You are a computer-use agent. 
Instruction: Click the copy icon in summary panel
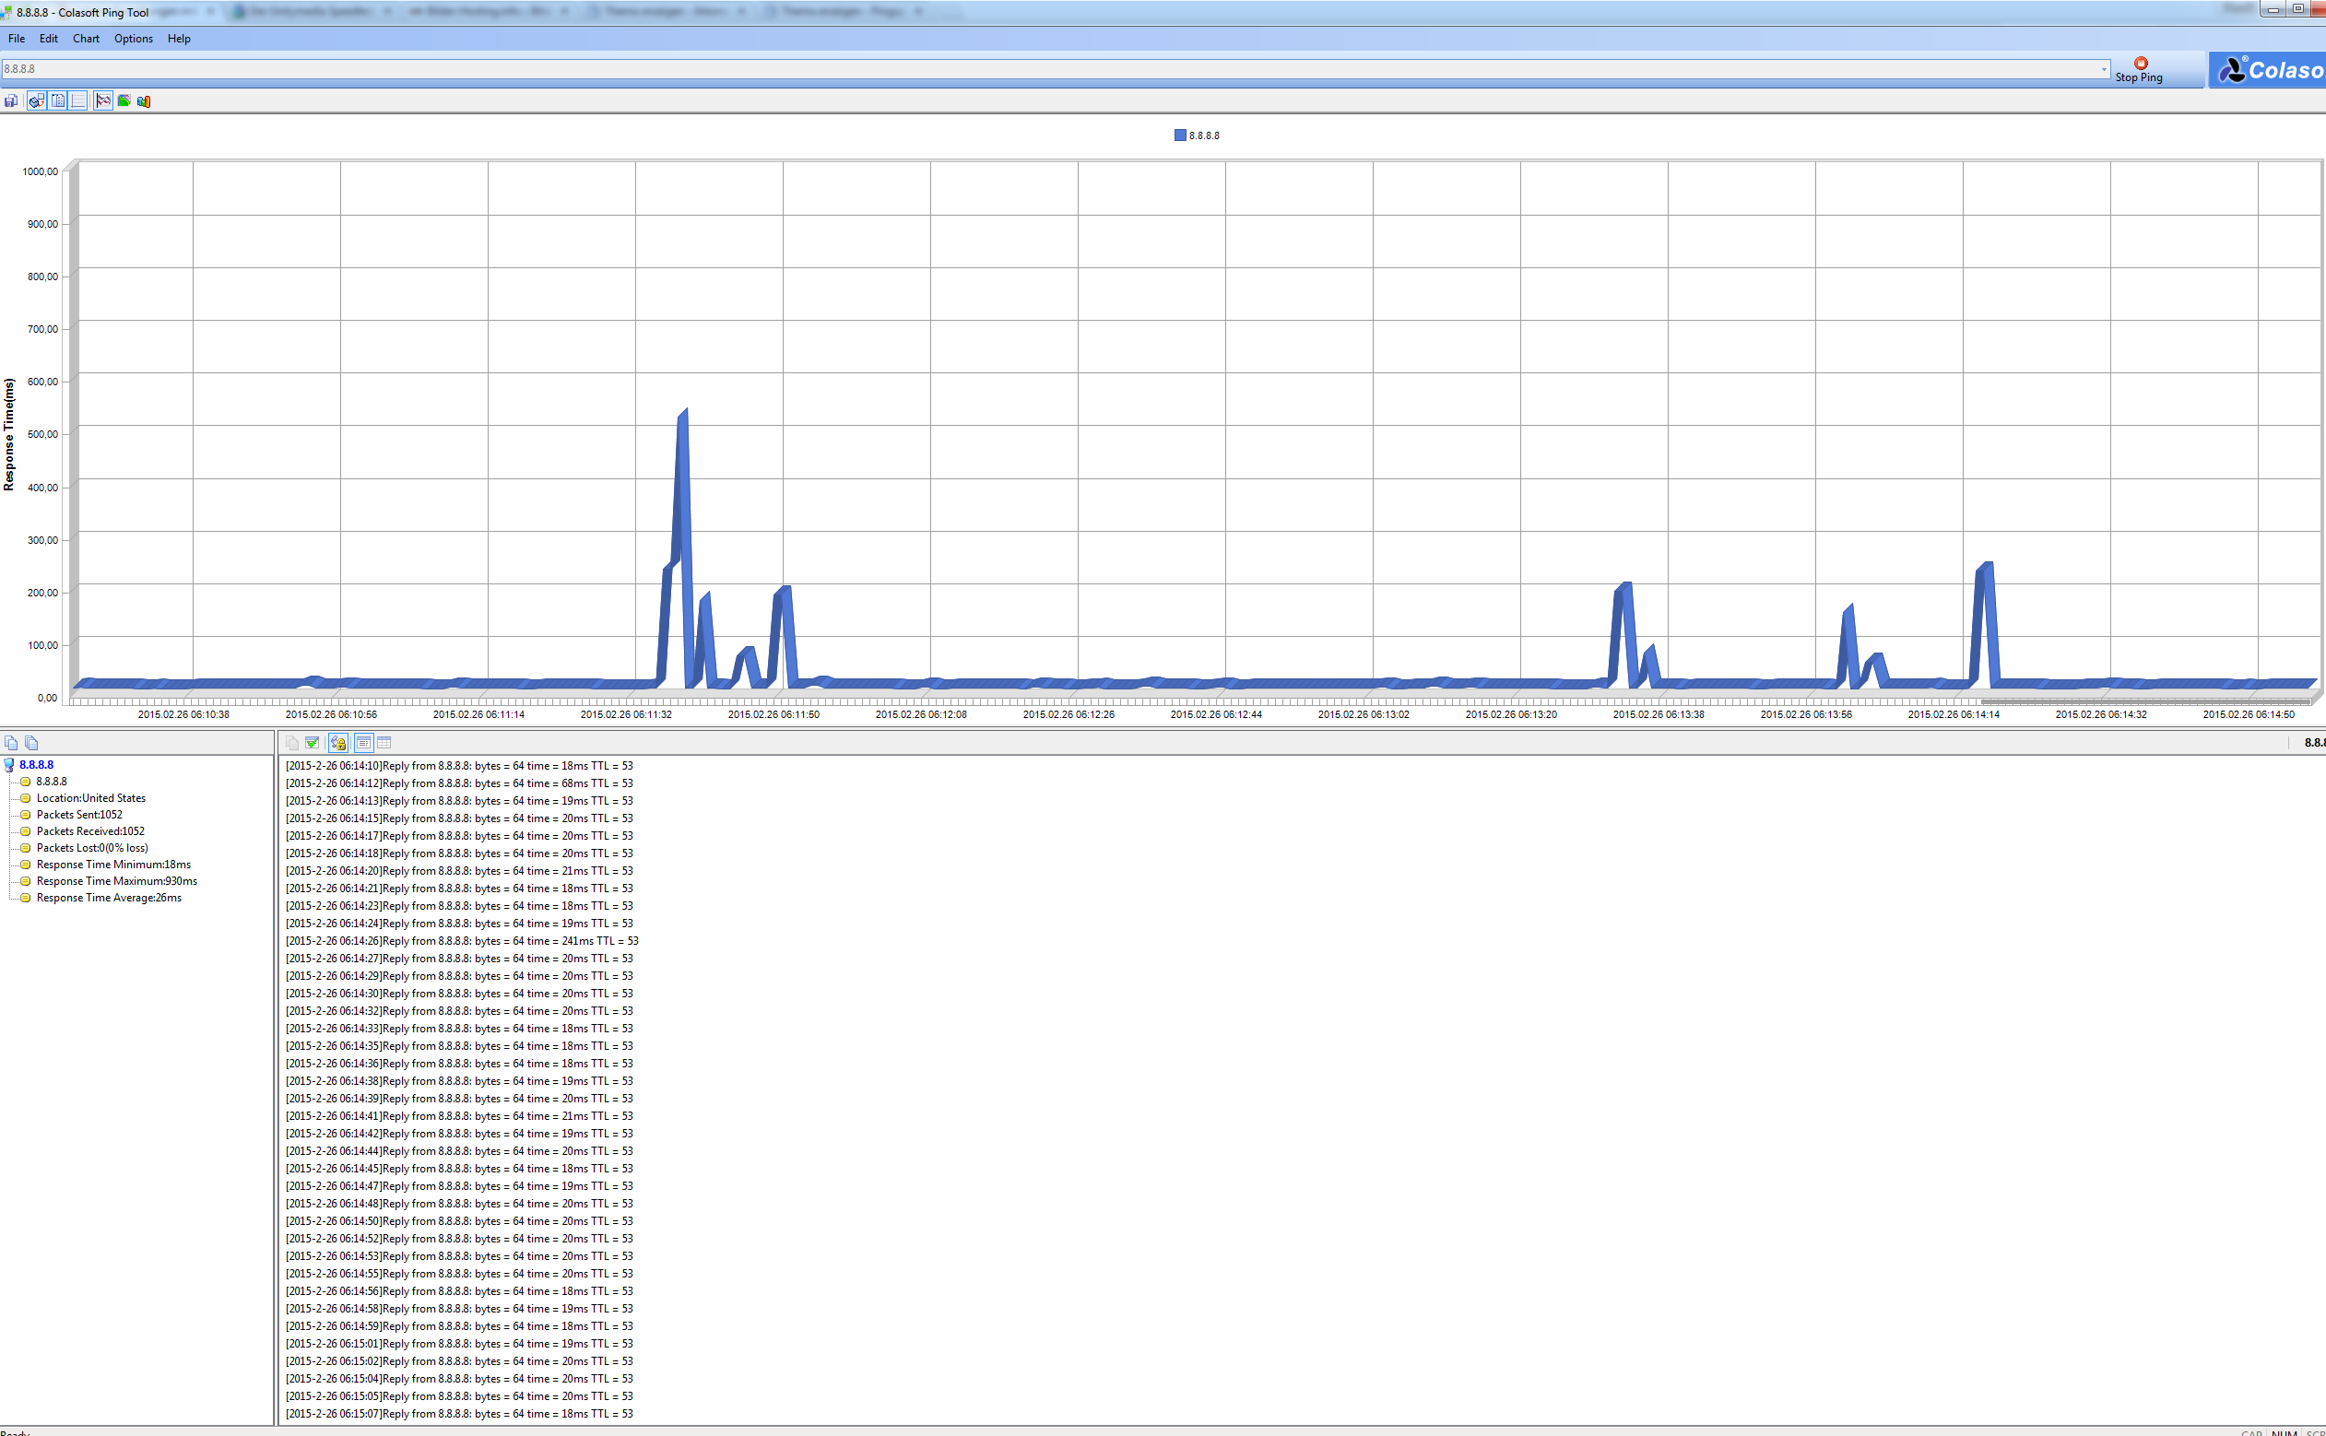pos(11,743)
